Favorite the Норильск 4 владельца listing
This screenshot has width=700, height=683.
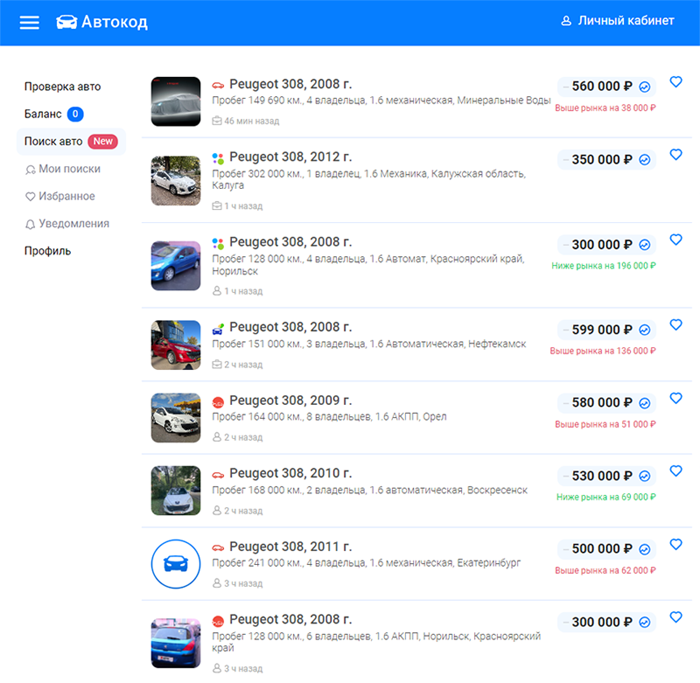(x=675, y=240)
